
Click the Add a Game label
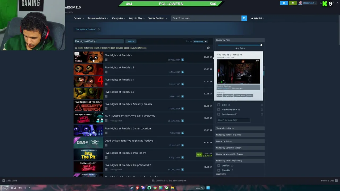(11, 181)
